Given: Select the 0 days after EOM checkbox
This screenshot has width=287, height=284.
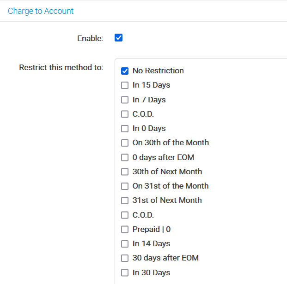Looking at the screenshot, I should [x=125, y=157].
